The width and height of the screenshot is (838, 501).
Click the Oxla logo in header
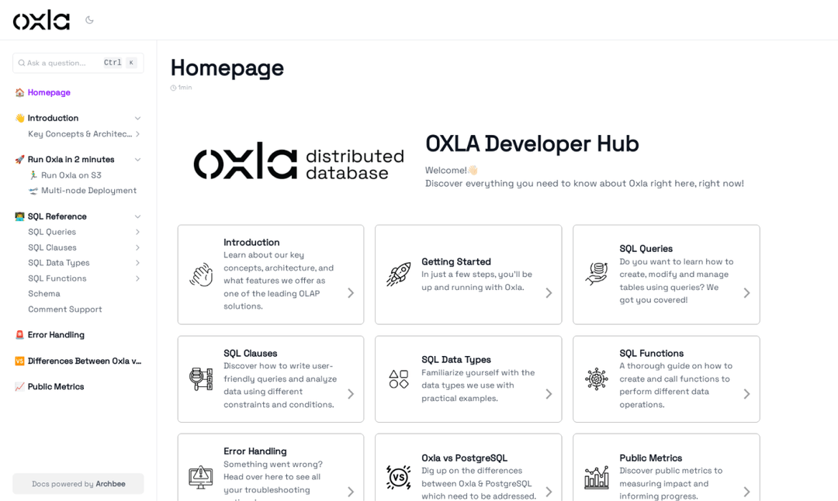[x=42, y=20]
